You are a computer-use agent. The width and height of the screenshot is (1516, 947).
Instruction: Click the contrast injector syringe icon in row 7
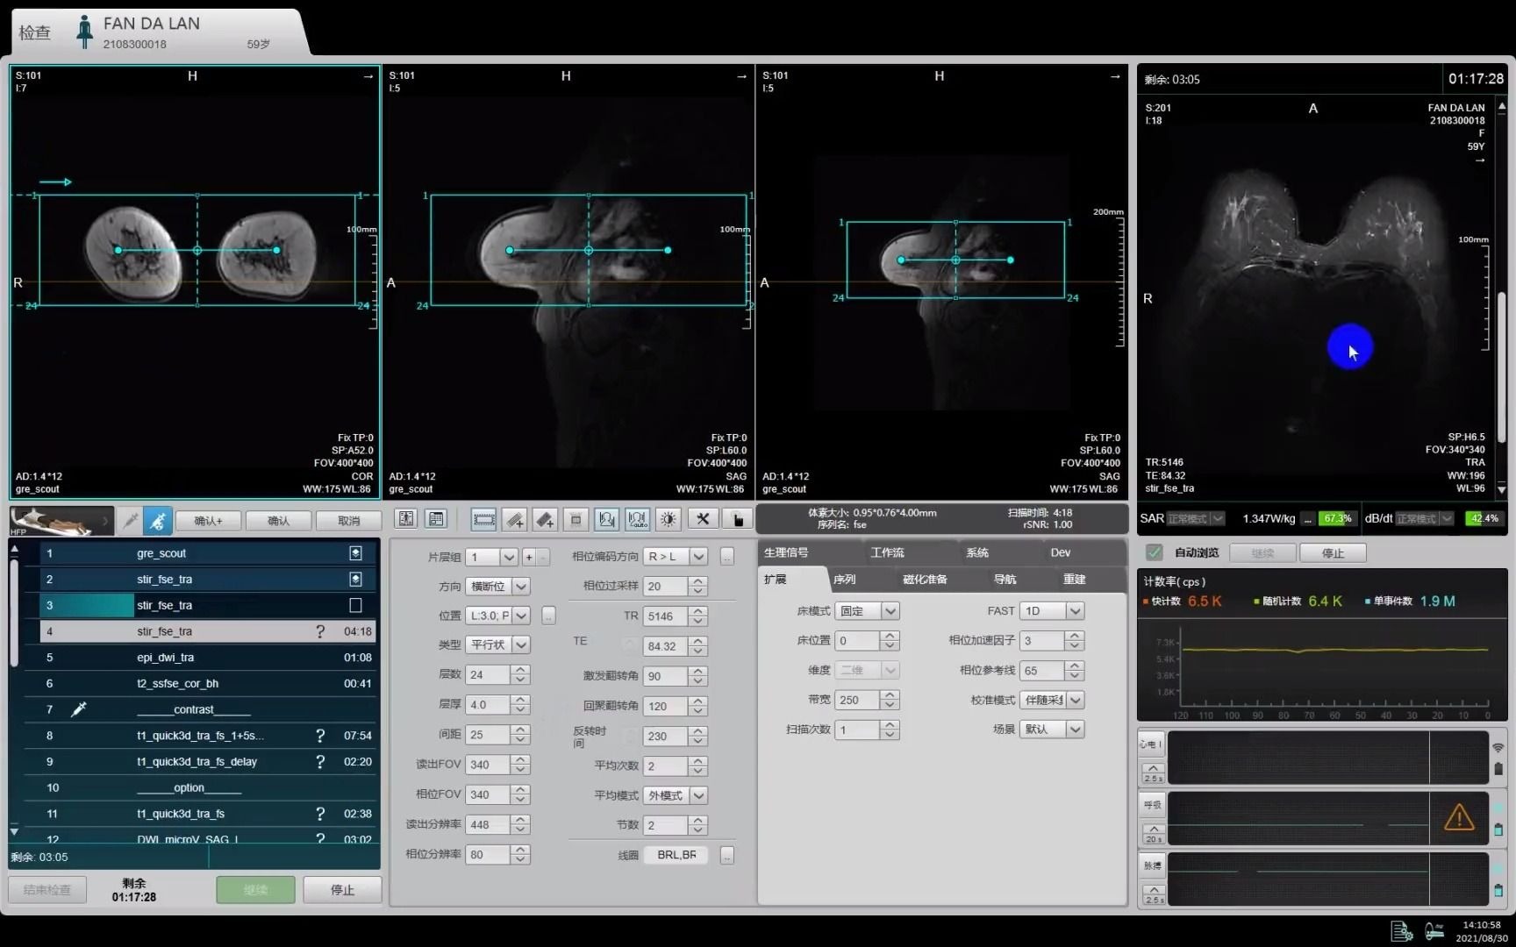[79, 709]
